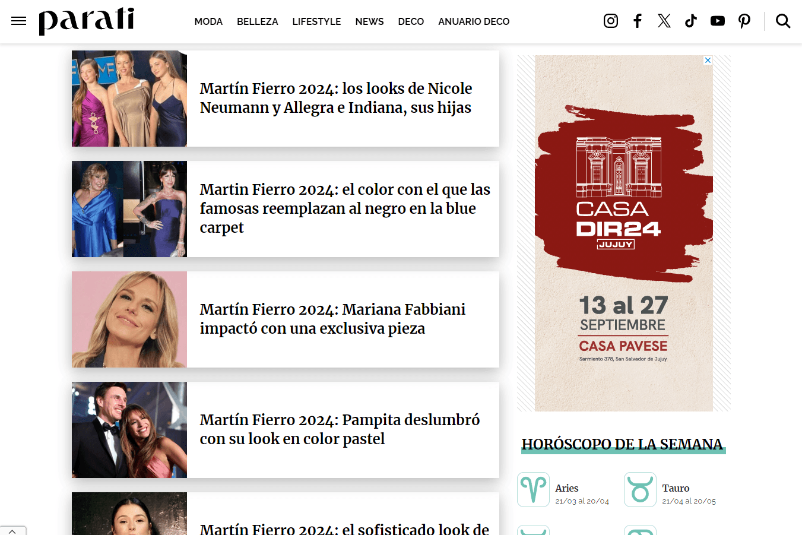This screenshot has height=535, width=802.
Task: Select the Aries zodiac icon
Action: [x=533, y=489]
